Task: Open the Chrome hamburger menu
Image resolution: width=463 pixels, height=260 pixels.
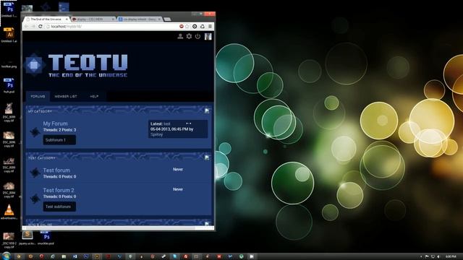Action: coord(210,27)
